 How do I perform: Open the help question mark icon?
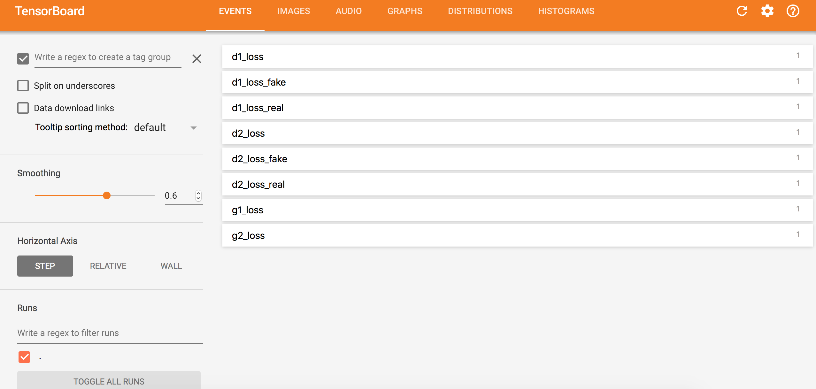pyautogui.click(x=793, y=11)
